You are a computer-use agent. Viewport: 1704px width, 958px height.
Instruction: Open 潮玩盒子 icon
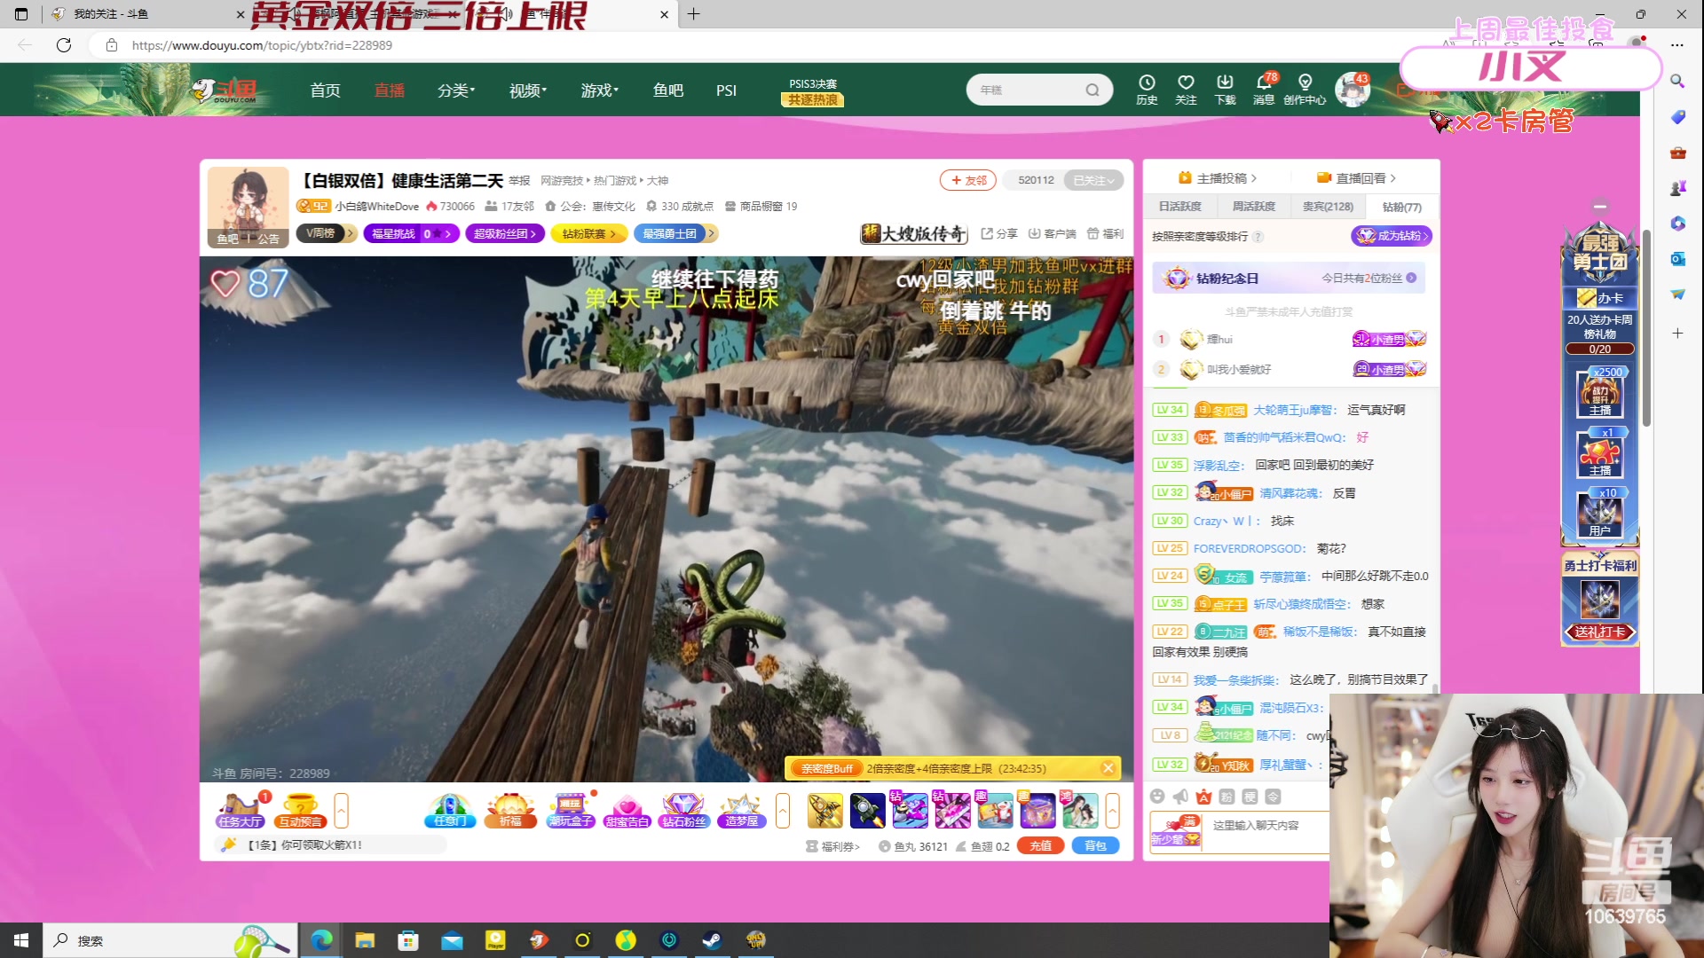[x=571, y=811]
